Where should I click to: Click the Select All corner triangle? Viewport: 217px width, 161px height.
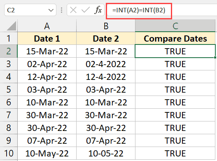click(12, 26)
